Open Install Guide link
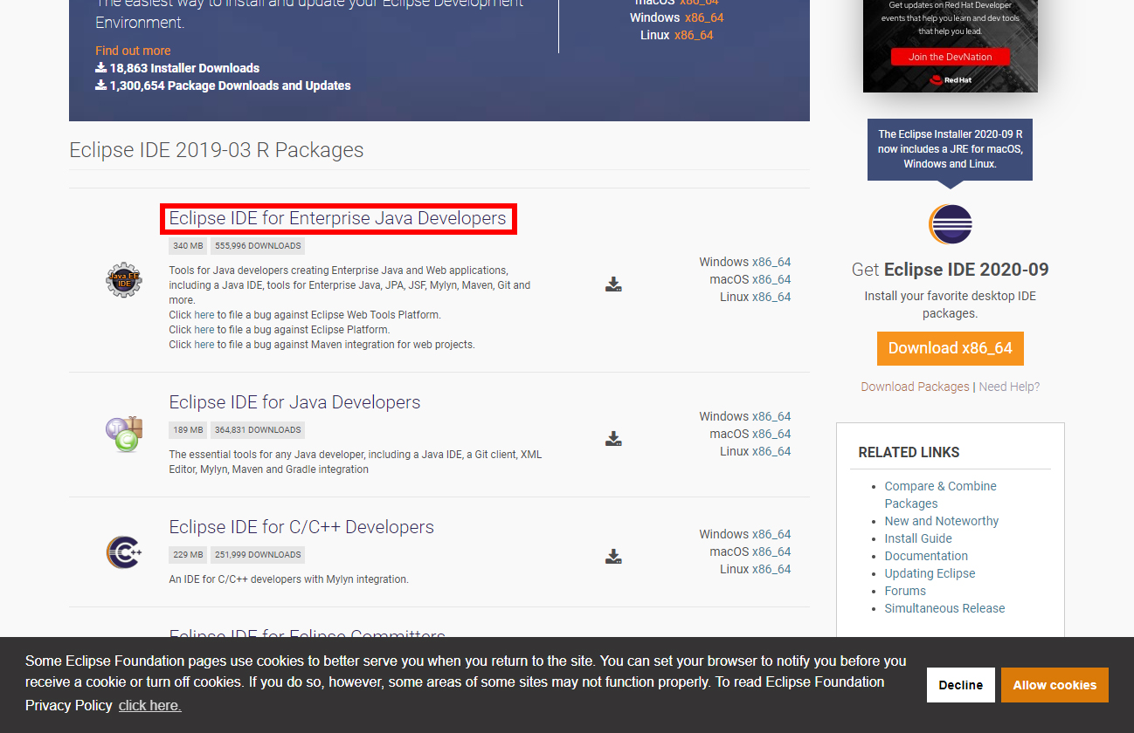1134x733 pixels. tap(918, 538)
